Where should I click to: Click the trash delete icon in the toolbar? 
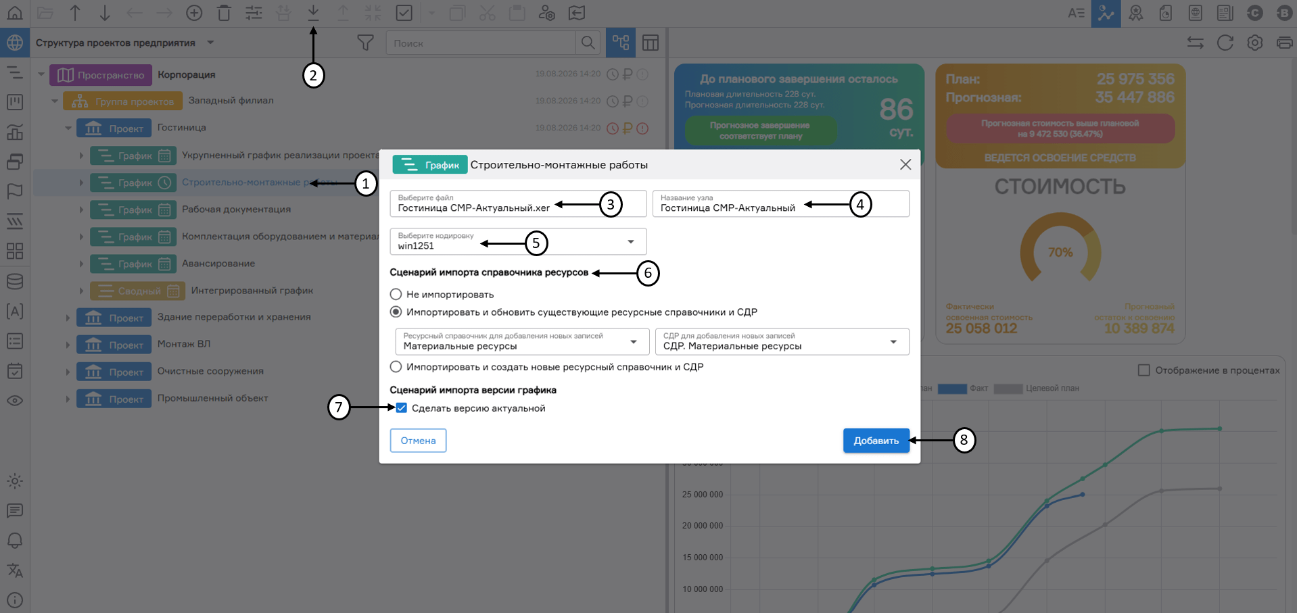(x=224, y=13)
